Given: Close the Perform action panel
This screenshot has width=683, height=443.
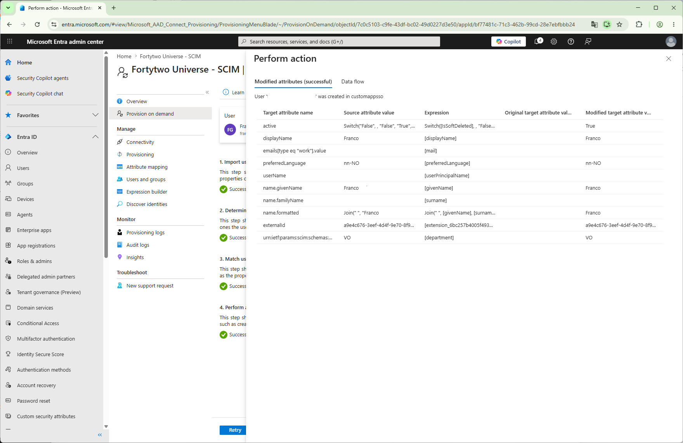Looking at the screenshot, I should point(669,59).
